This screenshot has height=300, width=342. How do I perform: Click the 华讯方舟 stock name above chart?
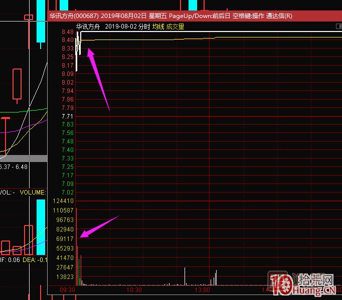[x=87, y=26]
